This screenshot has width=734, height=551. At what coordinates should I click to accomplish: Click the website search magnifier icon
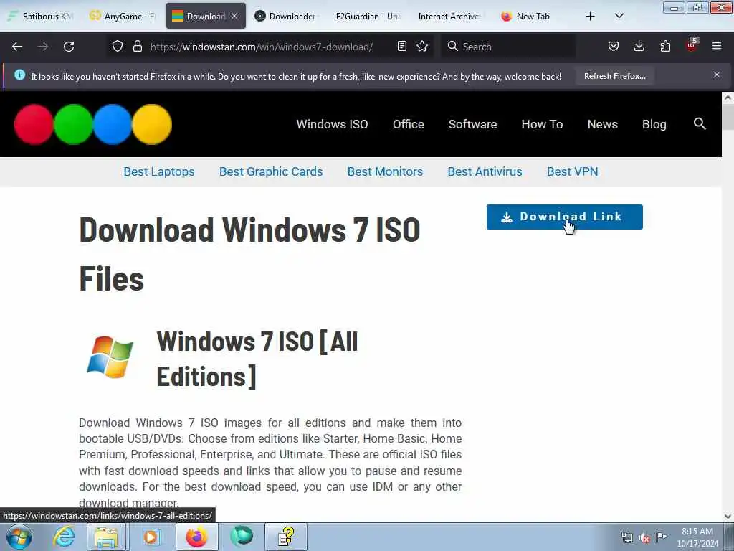(700, 123)
